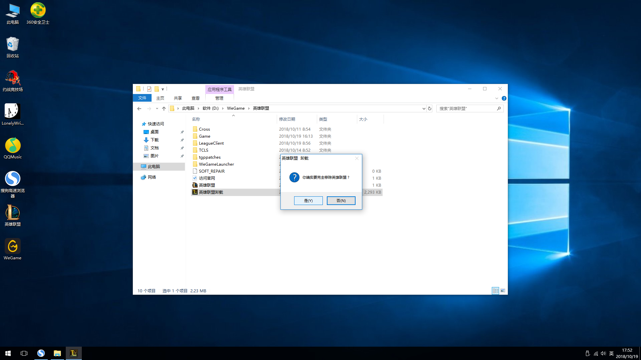Expand the 软件 (D:) breadcrumb chevron

point(223,108)
